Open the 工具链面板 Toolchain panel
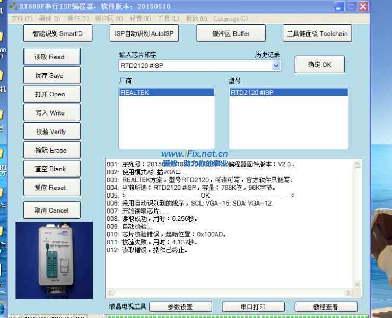Image resolution: width=392 pixels, height=318 pixels. point(317,33)
